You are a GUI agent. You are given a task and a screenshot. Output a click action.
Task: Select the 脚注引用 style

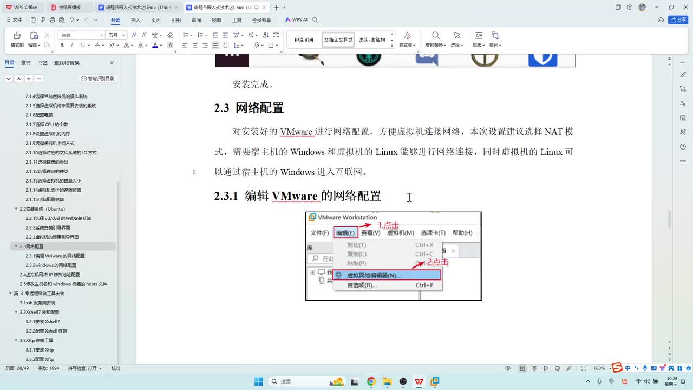tap(304, 40)
